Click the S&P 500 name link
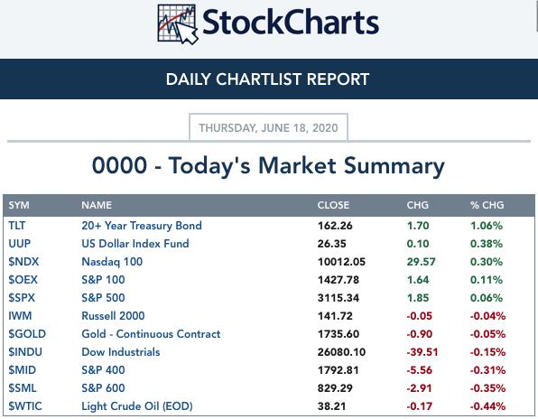The width and height of the screenshot is (538, 419). click(x=103, y=298)
